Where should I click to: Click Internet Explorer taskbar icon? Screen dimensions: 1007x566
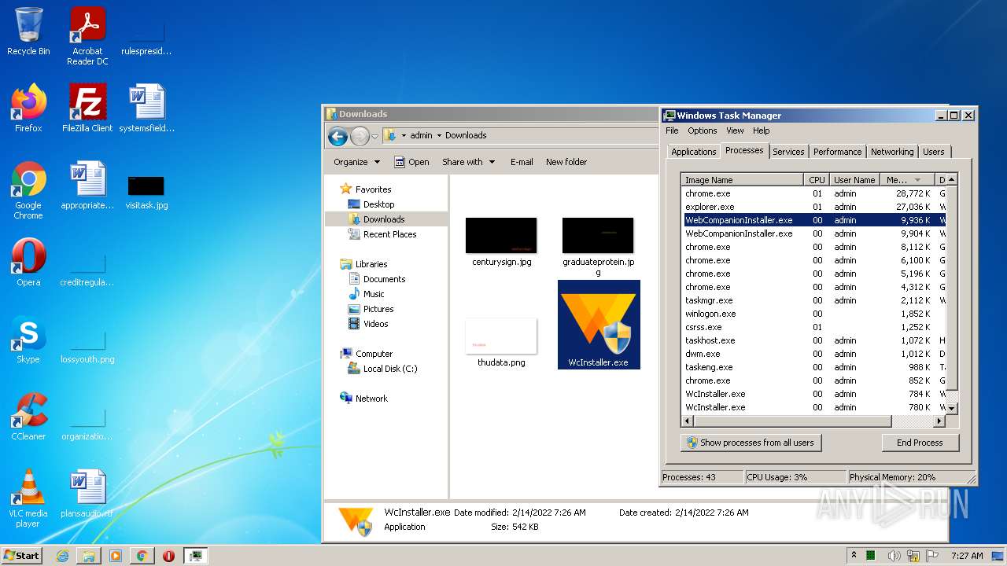(62, 556)
